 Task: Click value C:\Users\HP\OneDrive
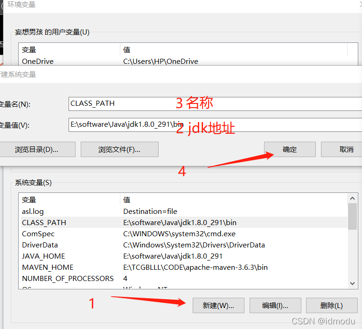click(160, 62)
